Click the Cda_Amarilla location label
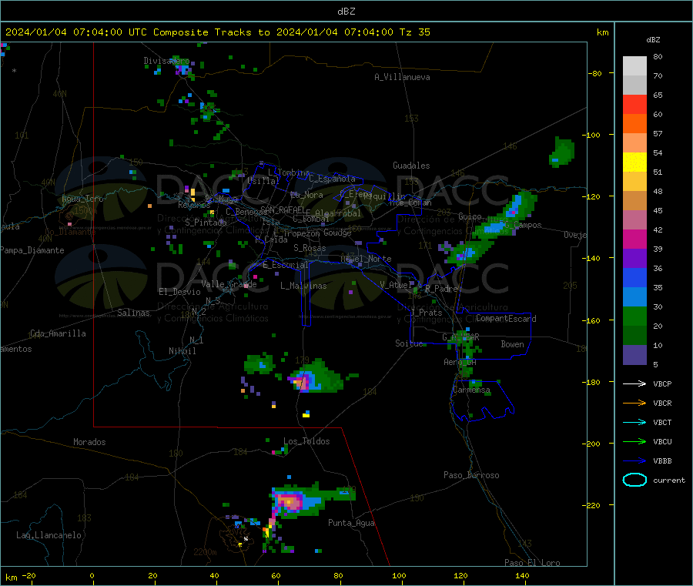The height and width of the screenshot is (586, 693). pyautogui.click(x=58, y=333)
